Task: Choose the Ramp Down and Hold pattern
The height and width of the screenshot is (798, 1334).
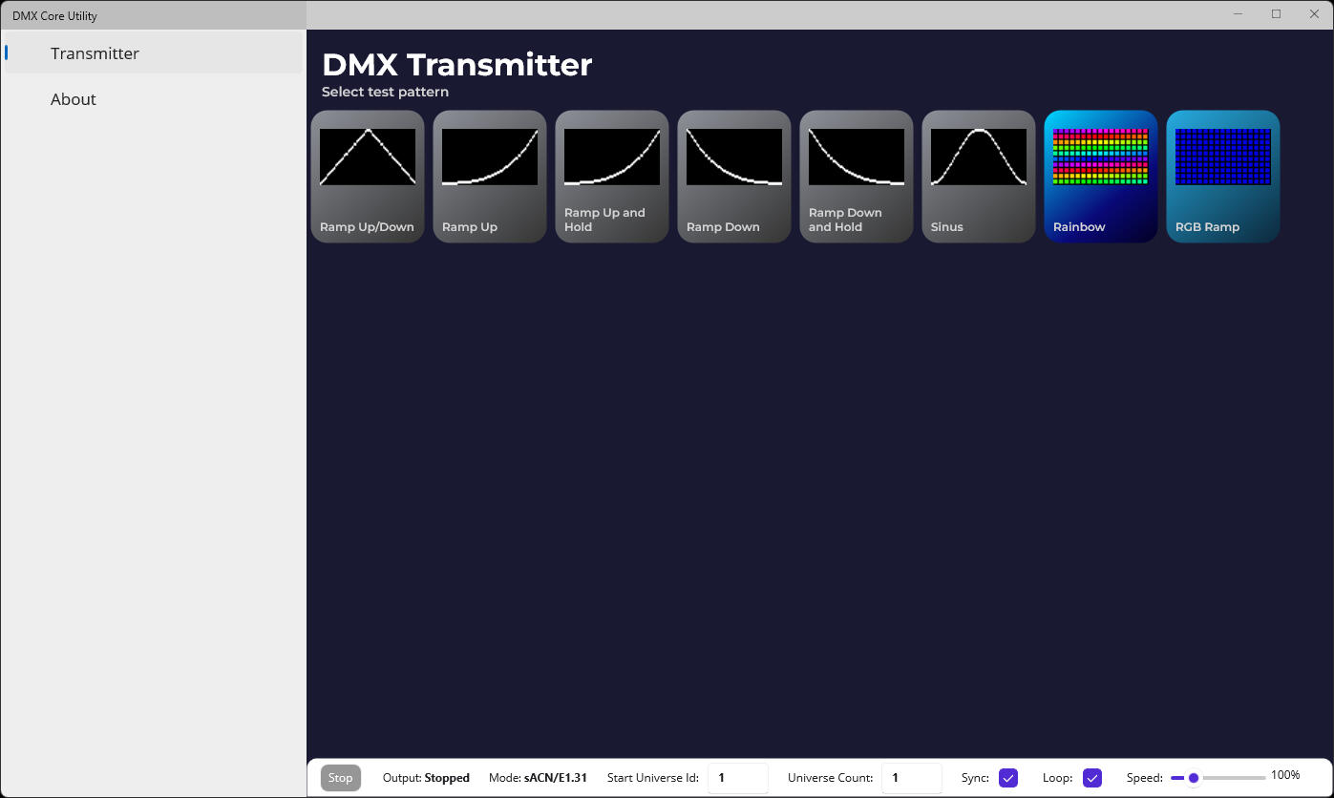Action: [856, 176]
